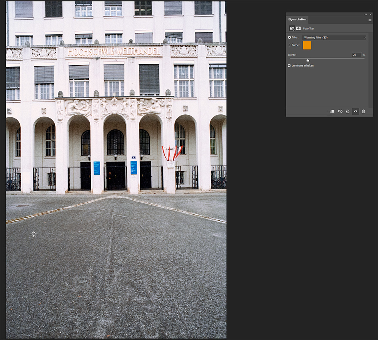
Task: Open the orange Farbe color swatch
Action: point(307,45)
